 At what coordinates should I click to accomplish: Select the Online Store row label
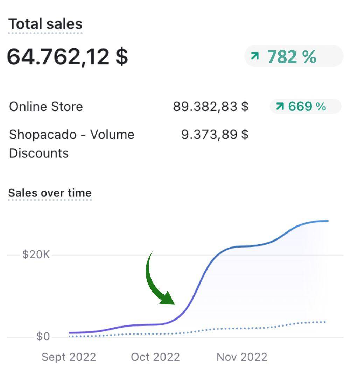(x=46, y=107)
